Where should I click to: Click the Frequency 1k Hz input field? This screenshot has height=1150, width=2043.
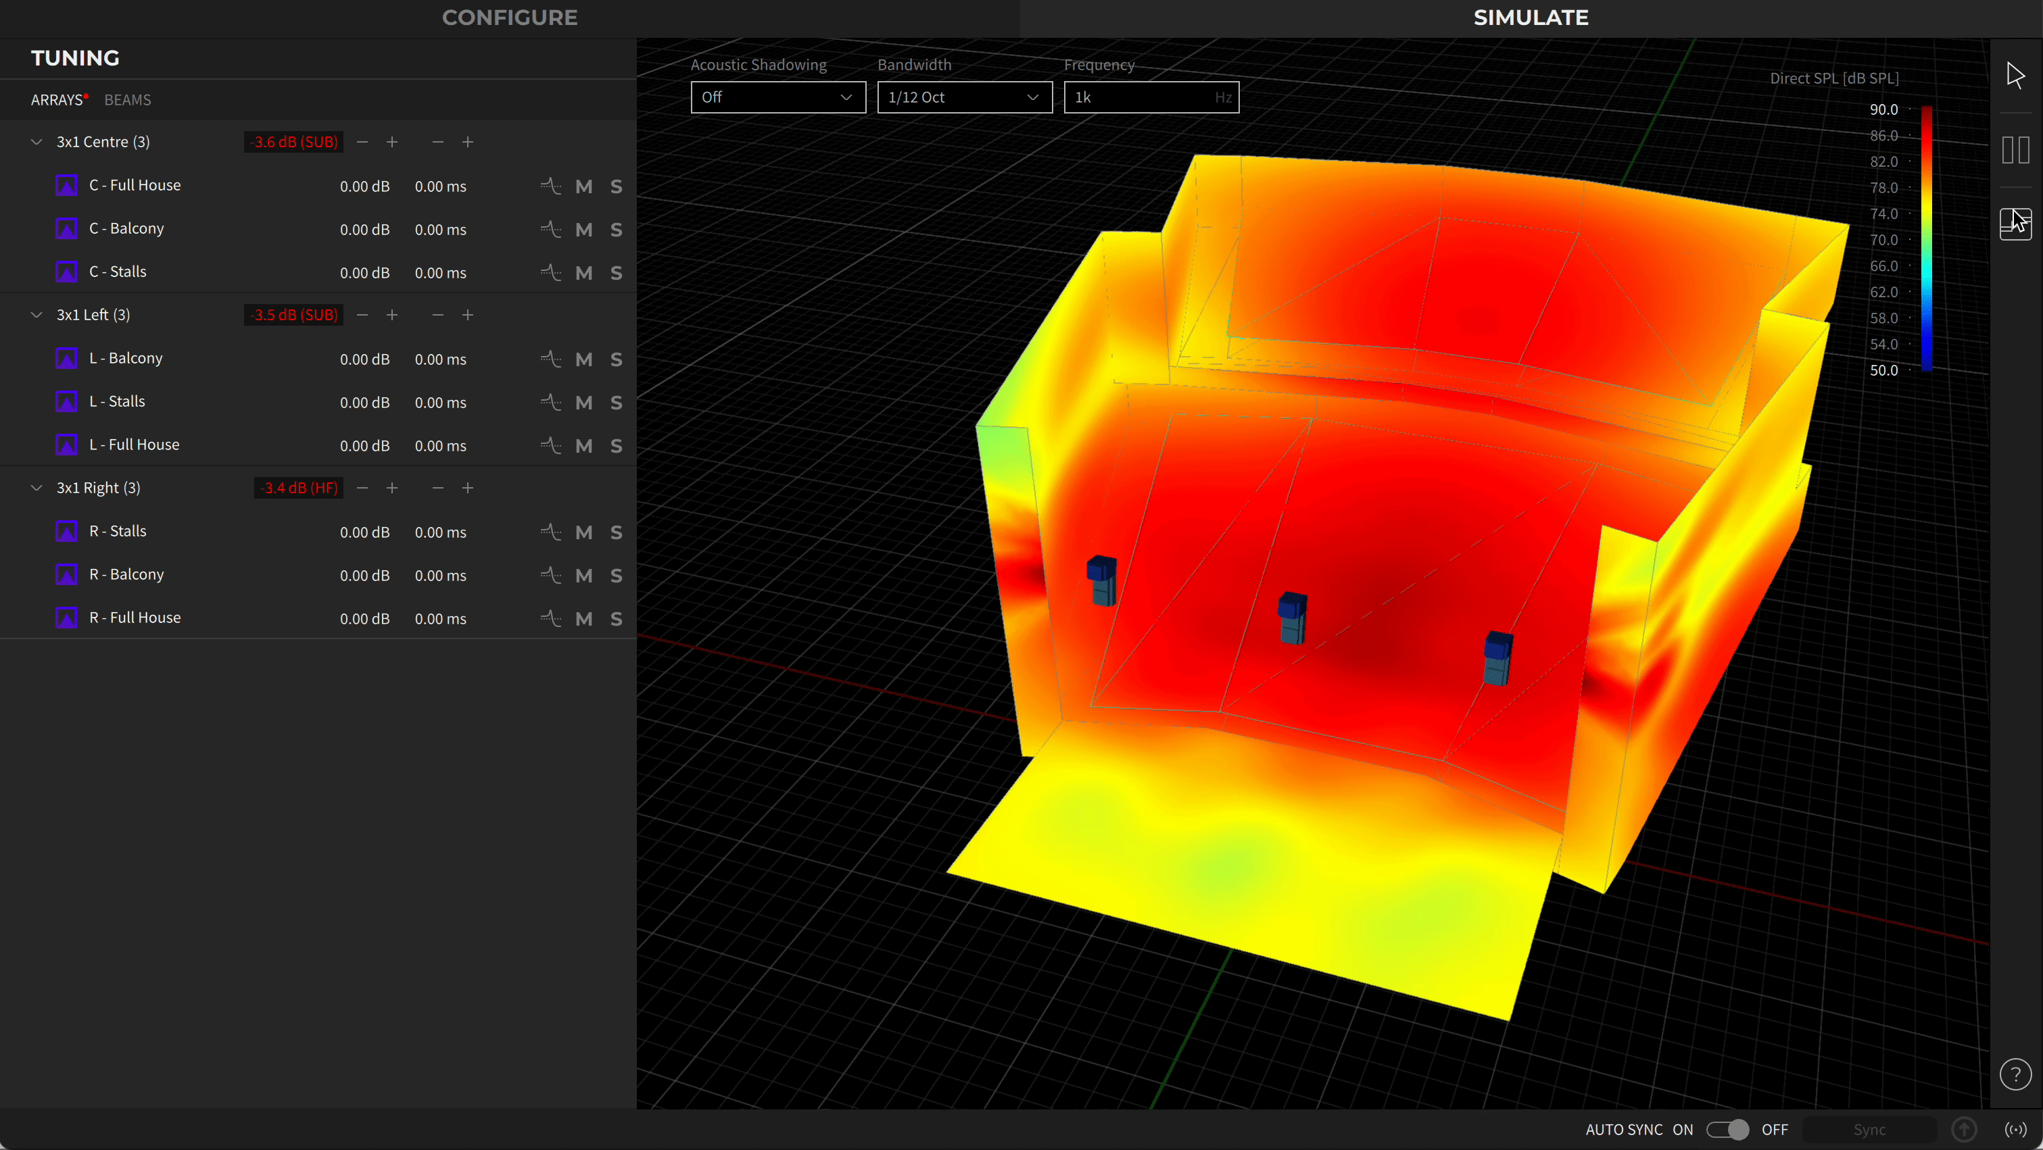click(x=1151, y=97)
